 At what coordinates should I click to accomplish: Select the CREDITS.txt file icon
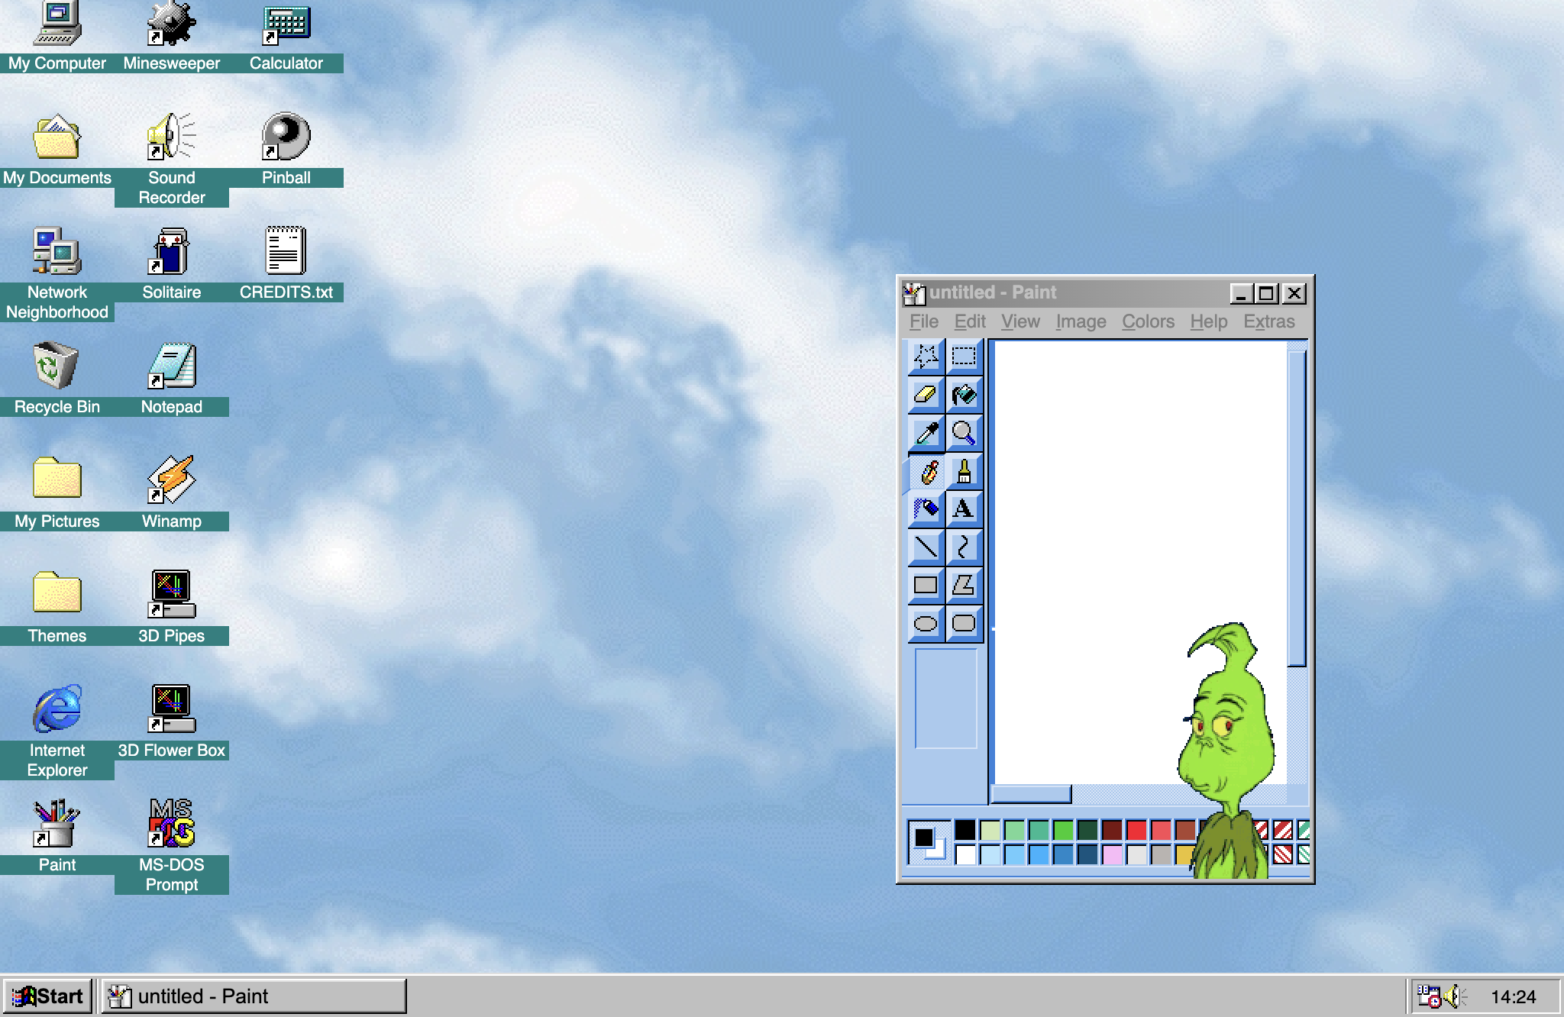286,263
